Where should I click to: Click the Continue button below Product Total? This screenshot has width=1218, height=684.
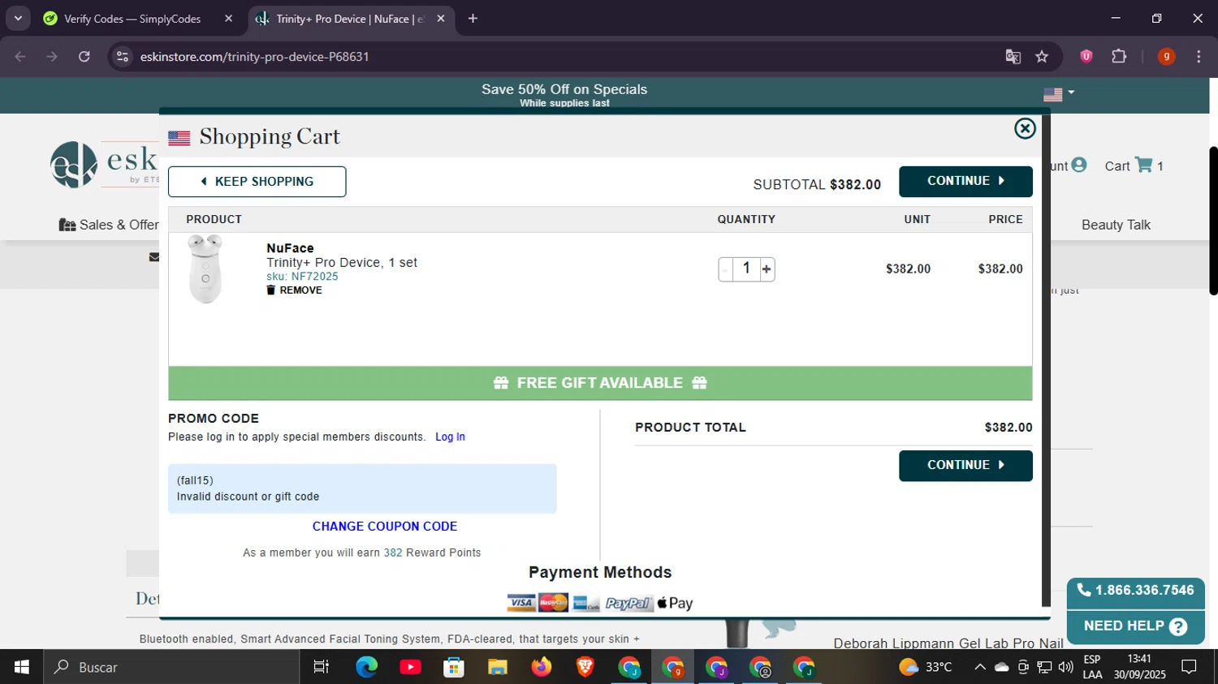965,465
